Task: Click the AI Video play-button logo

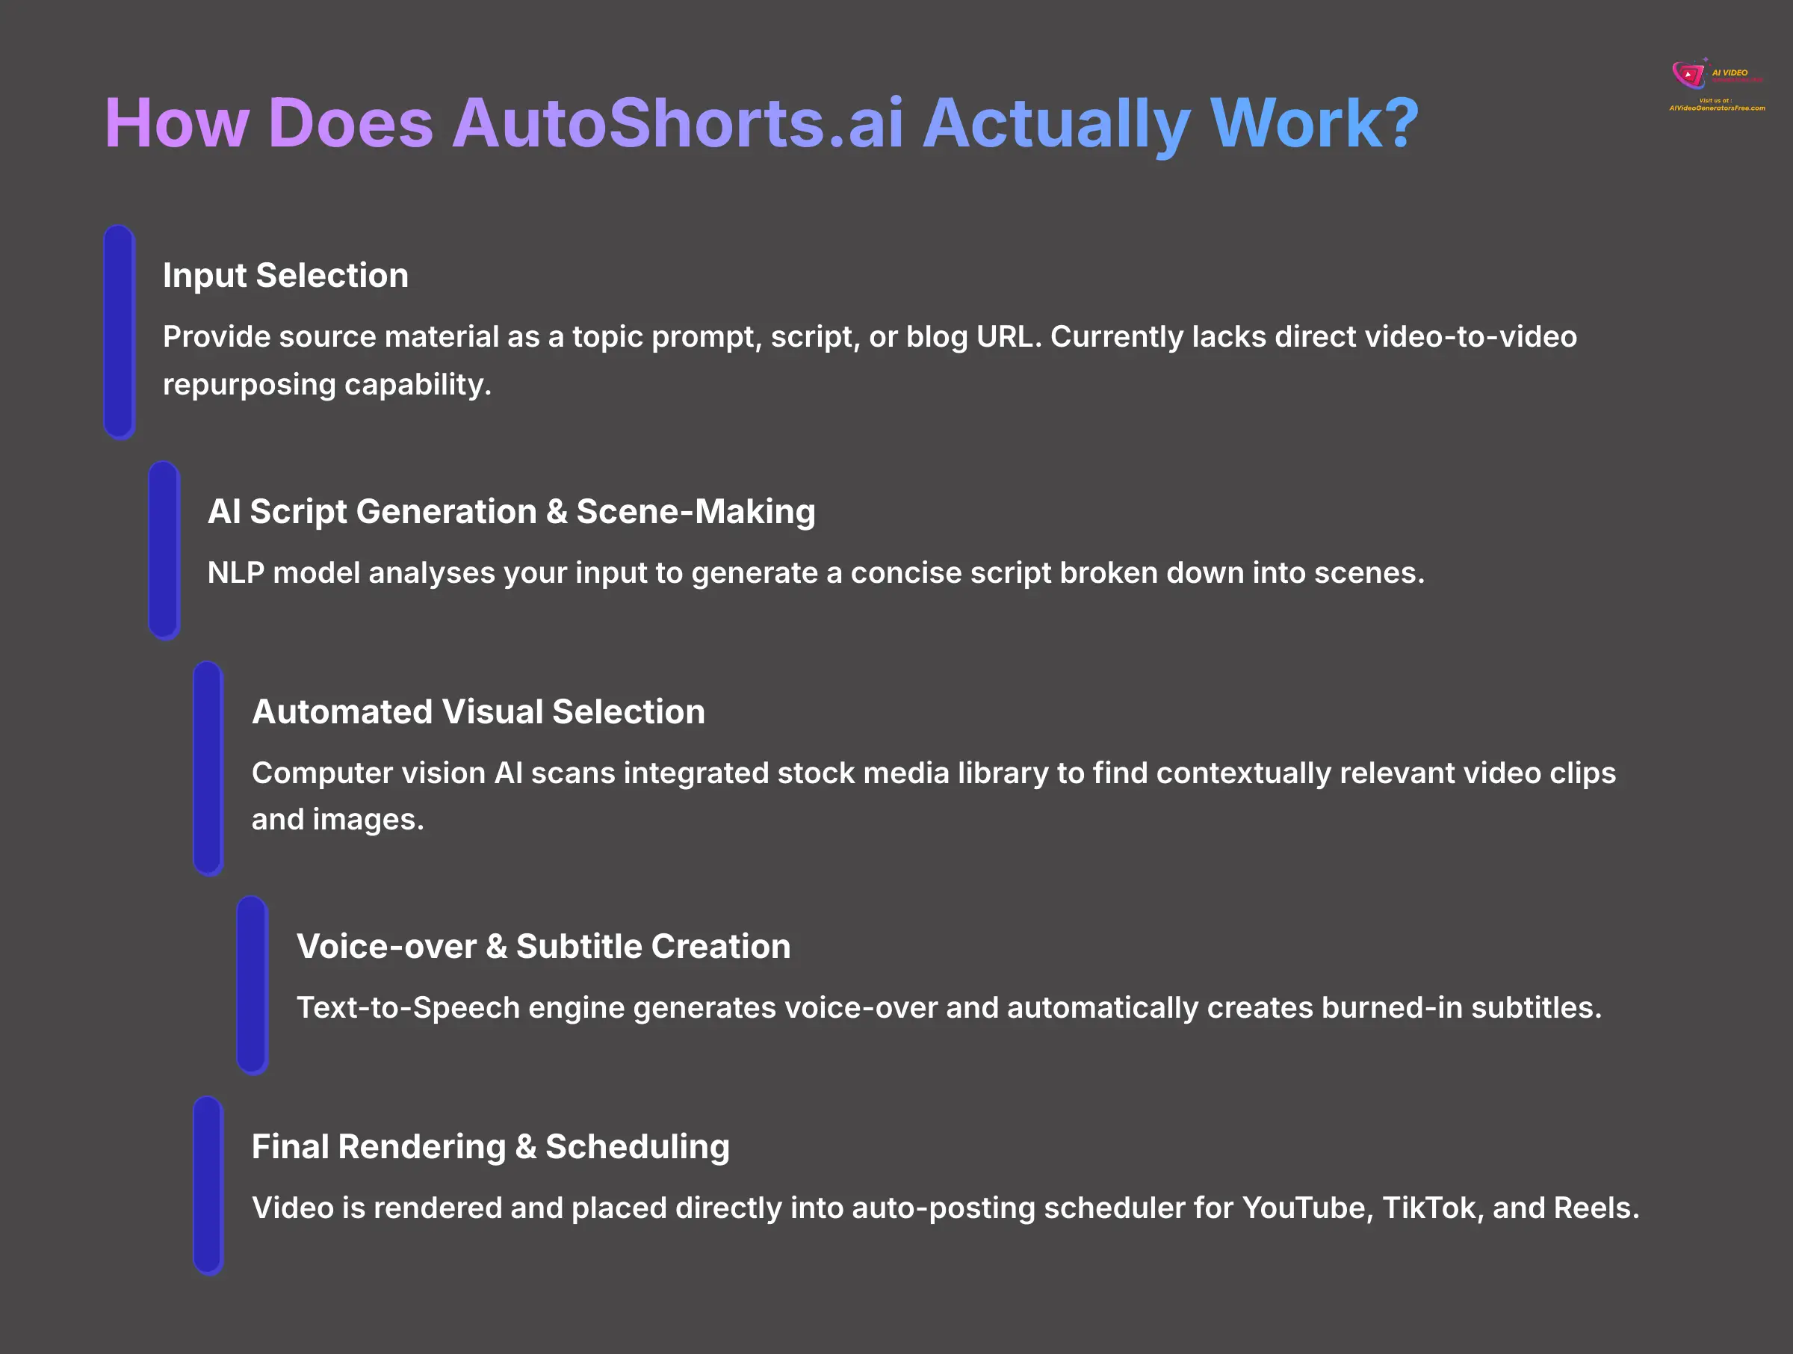Action: 1689,75
